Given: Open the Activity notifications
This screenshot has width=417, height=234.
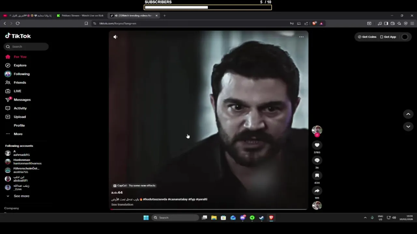Looking at the screenshot, I should 16,108.
